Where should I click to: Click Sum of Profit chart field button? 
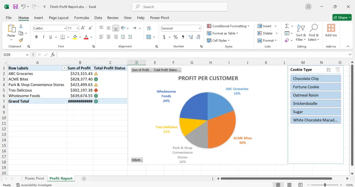(x=140, y=70)
